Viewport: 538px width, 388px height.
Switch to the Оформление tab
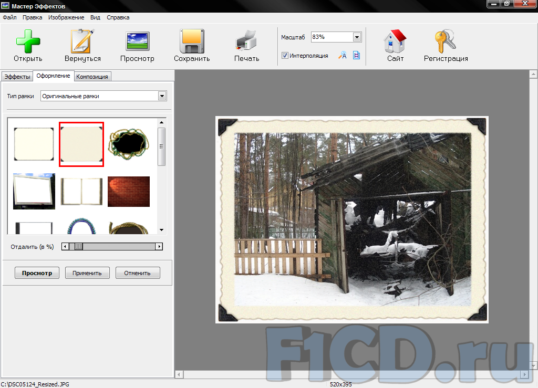pyautogui.click(x=53, y=76)
